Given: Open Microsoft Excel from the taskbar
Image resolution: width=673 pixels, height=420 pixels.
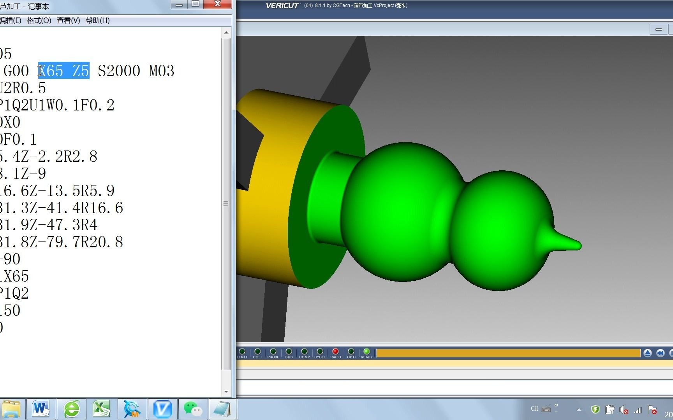Looking at the screenshot, I should coord(102,409).
